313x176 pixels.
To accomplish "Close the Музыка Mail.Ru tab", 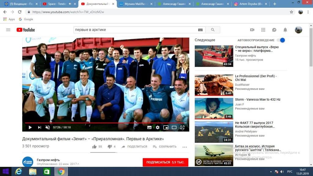I will coord(151,4).
